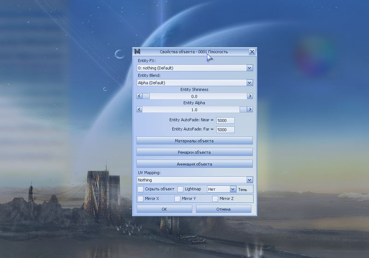This screenshot has width=369, height=258.
Task: Open the Entity FX dropdown
Action: tap(250, 68)
